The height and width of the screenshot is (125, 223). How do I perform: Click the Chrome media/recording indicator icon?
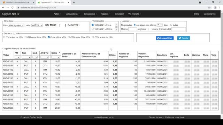(200, 2)
